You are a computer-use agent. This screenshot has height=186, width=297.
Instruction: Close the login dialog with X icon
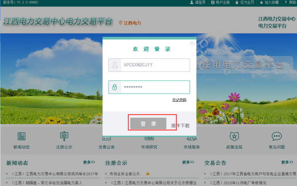pyautogui.click(x=192, y=44)
